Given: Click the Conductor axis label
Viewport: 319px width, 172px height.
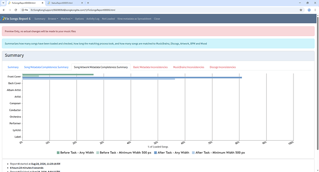Looking at the screenshot, I should pyautogui.click(x=15, y=110).
